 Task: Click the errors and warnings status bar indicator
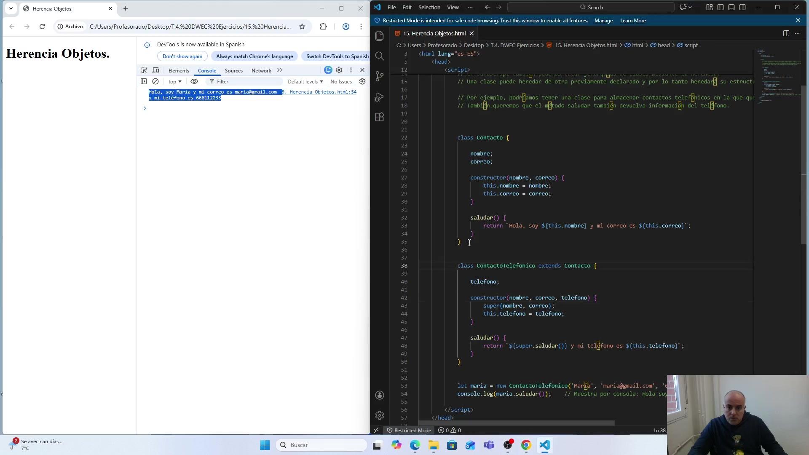point(450,430)
